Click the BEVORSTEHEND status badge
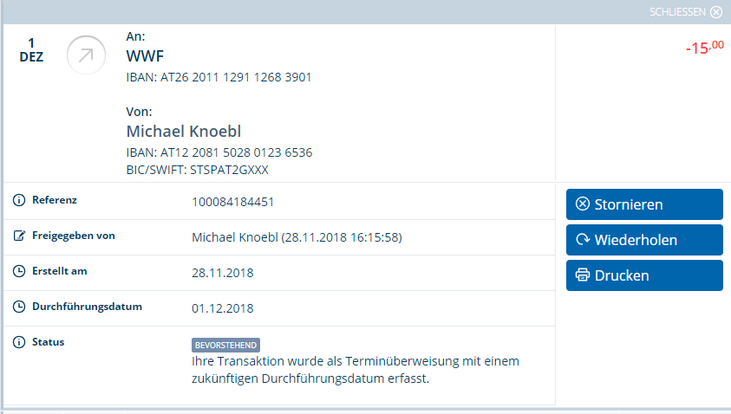 (x=225, y=345)
